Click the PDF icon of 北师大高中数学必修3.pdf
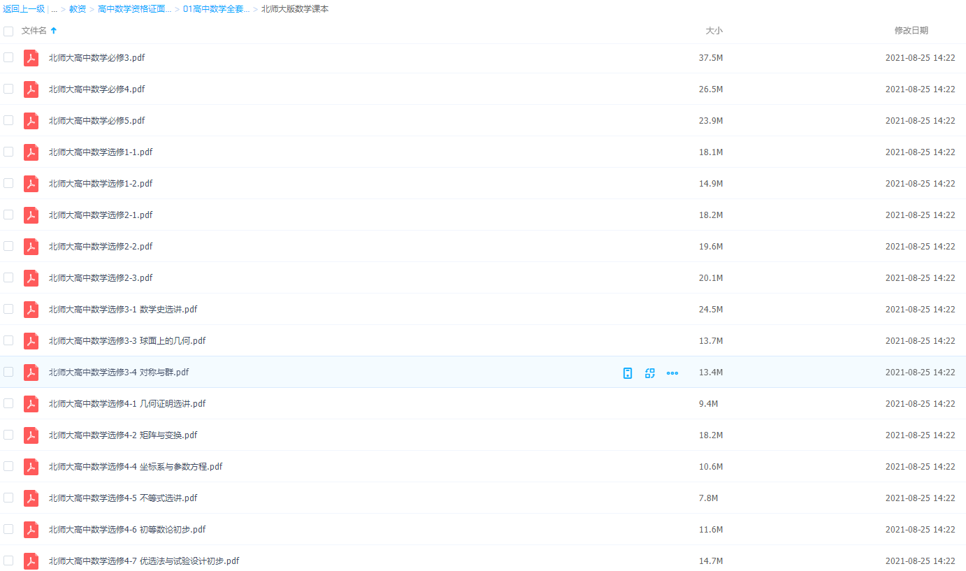 tap(31, 58)
